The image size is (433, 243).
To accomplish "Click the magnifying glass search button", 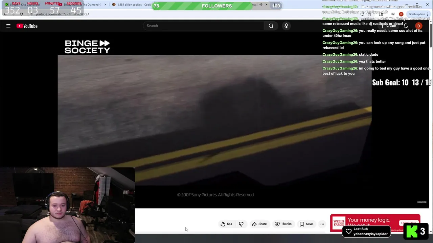I will [271, 26].
